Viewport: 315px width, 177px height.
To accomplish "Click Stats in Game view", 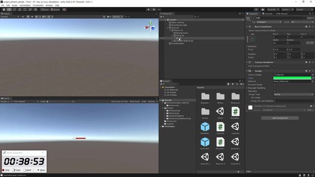I will (x=144, y=102).
